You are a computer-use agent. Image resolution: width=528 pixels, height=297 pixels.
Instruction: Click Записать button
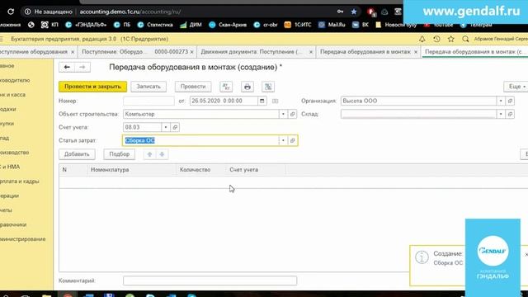[x=148, y=87]
